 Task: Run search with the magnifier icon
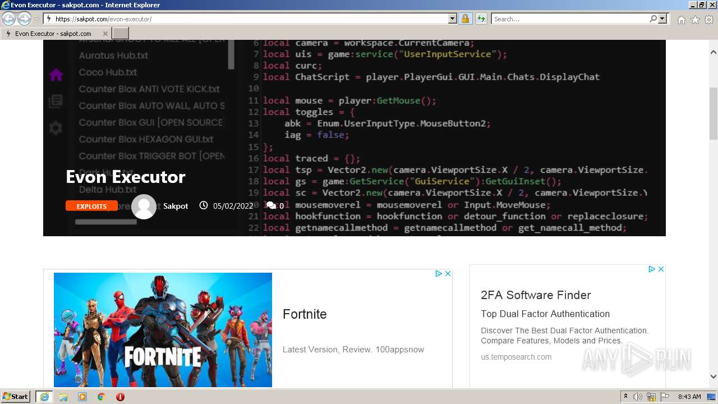click(653, 19)
